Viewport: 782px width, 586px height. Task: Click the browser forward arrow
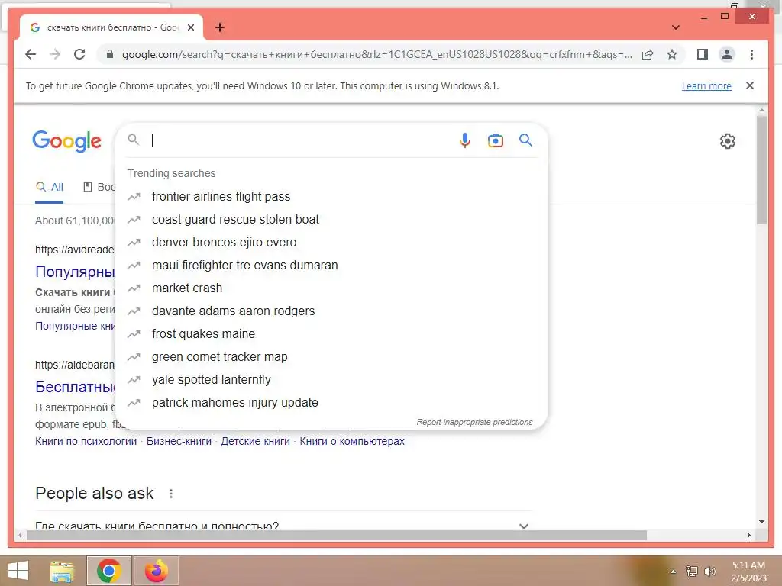(55, 54)
